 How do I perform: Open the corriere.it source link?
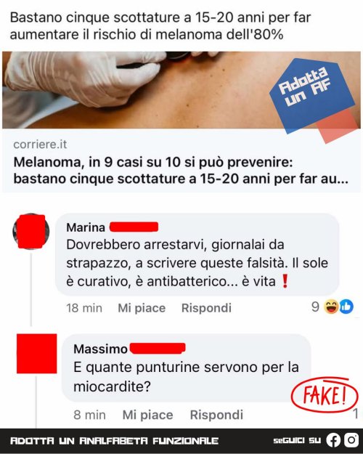40,145
